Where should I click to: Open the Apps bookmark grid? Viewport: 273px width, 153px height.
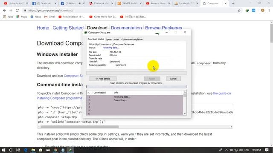pos(8,17)
